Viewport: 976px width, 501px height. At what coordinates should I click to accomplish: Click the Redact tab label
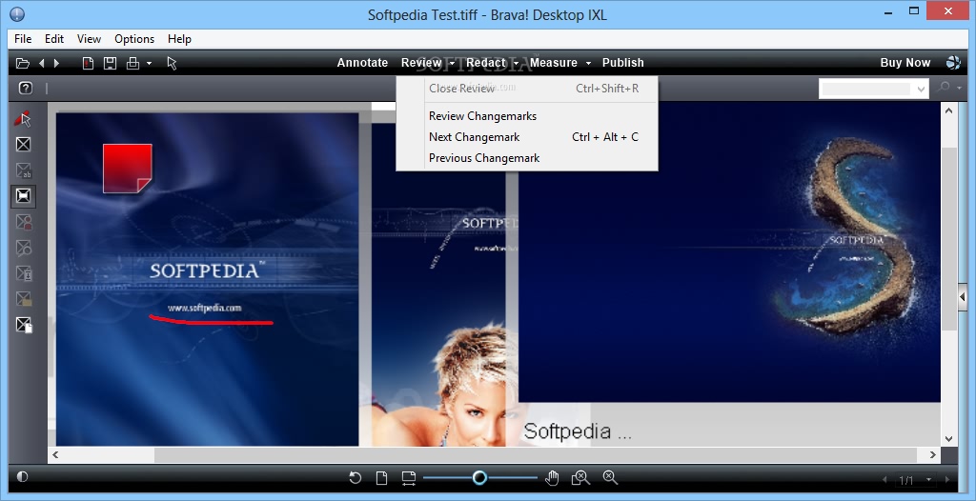click(486, 63)
